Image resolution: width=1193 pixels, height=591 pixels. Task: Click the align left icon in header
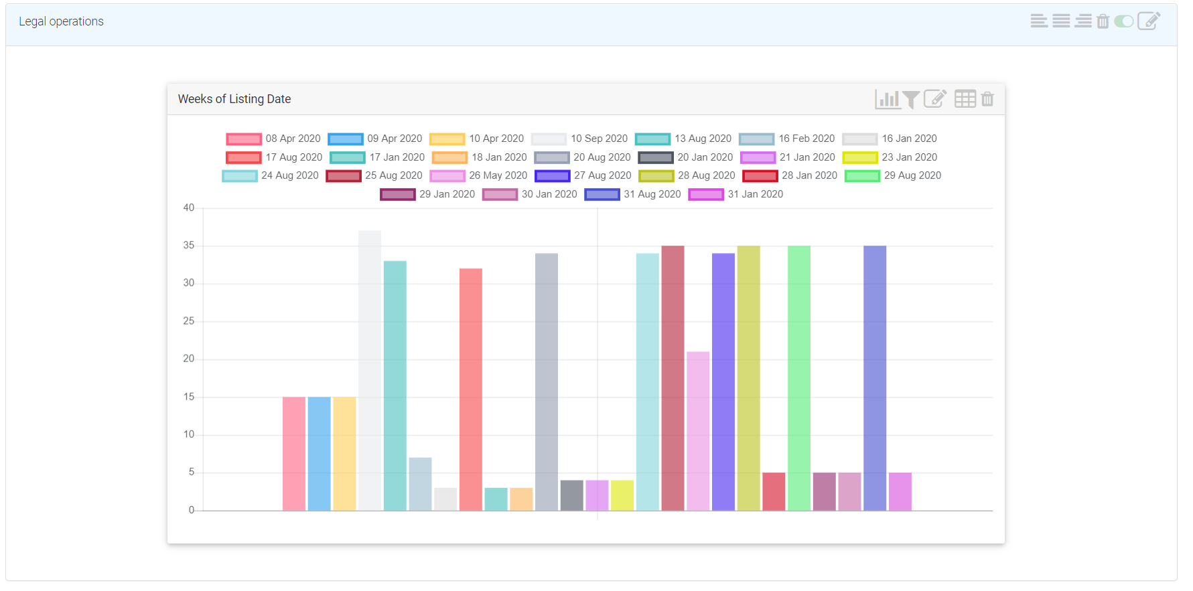pos(1039,21)
